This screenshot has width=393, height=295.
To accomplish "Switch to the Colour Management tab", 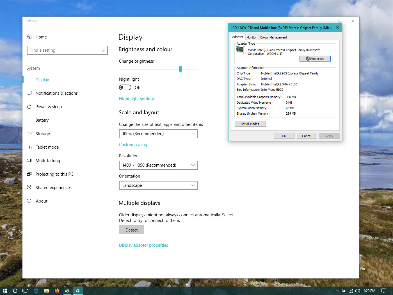I will [273, 37].
